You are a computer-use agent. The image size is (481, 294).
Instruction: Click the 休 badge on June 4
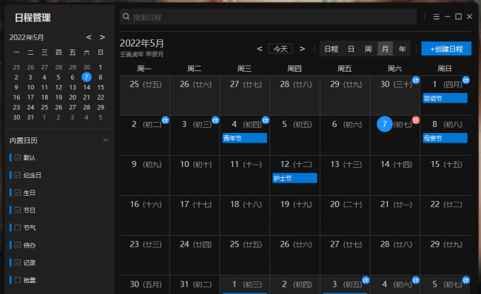point(416,280)
